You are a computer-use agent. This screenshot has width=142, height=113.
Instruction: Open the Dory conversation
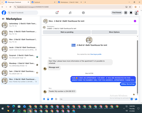point(20,33)
